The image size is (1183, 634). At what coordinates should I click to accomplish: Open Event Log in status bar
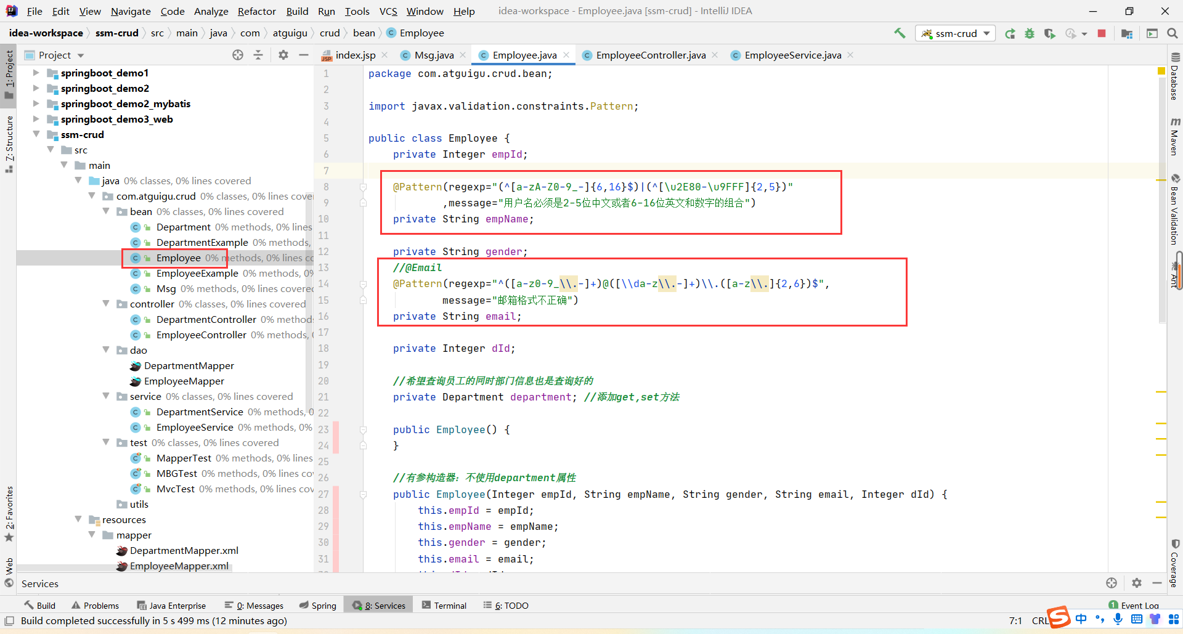(1134, 606)
